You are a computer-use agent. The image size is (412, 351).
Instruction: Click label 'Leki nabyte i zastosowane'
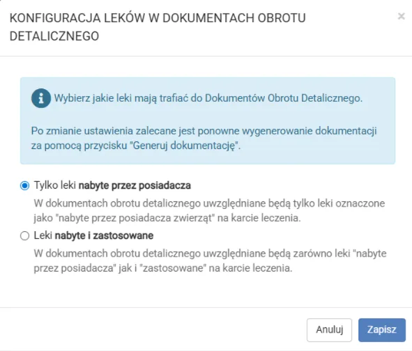(x=93, y=235)
